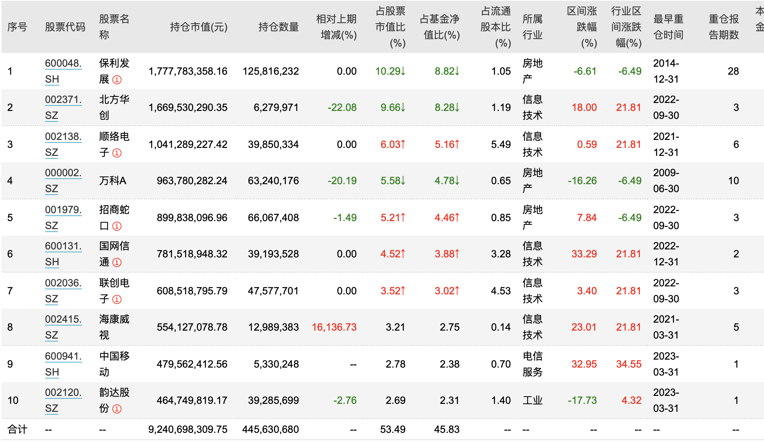Image resolution: width=764 pixels, height=443 pixels.
Task: Click holding value 1,777,783,358.16
Action: click(188, 71)
